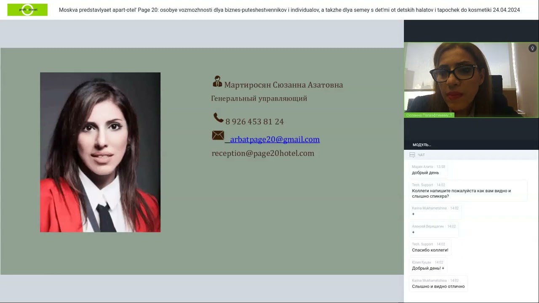Open the arbatpage20@gmail.com email link

point(275,139)
